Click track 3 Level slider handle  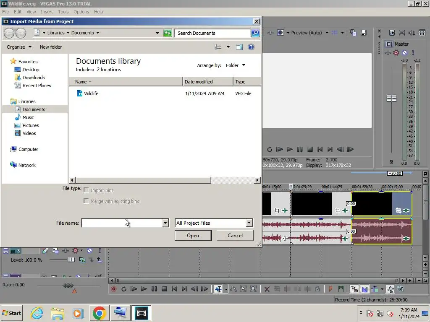point(71,260)
